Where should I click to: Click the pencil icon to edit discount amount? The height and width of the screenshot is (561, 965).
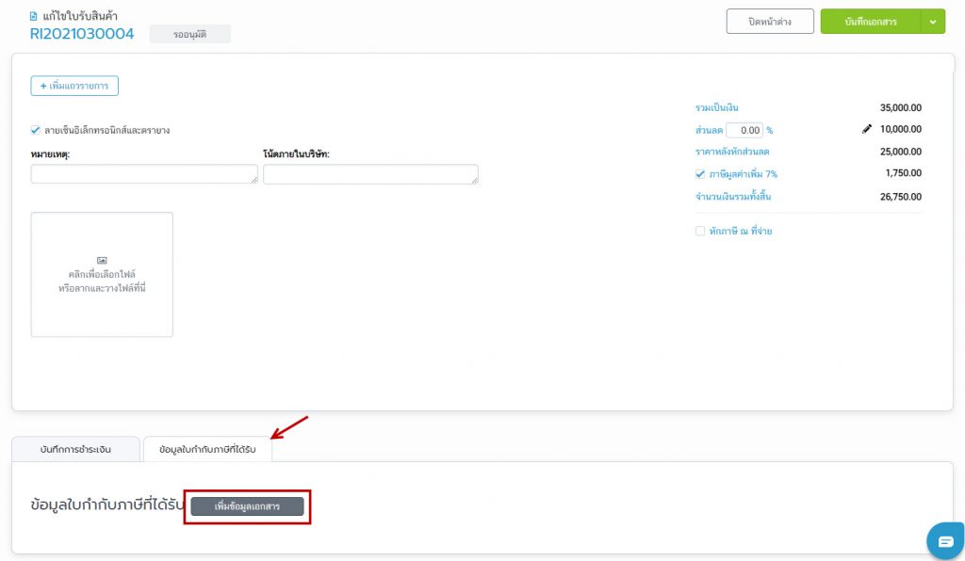[x=867, y=130]
